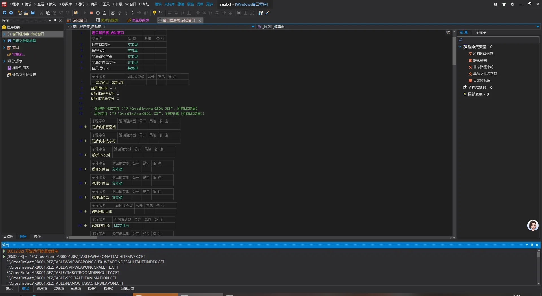Screen dimensions: 542x296
Task: Click the Navigate Back arrow icon
Action: pos(4,13)
